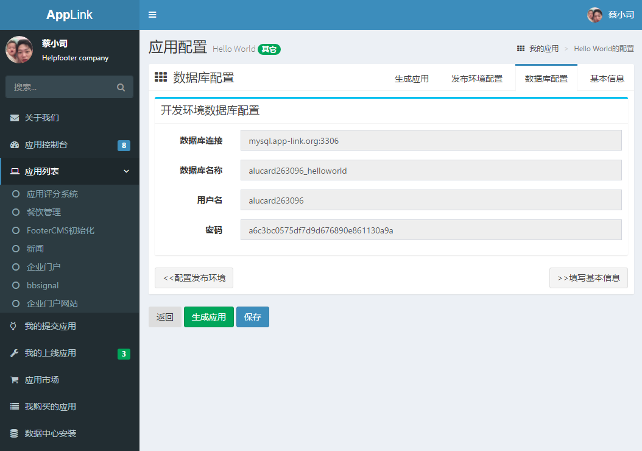Open 应用控制台 in the sidebar
The width and height of the screenshot is (642, 451).
(x=69, y=144)
